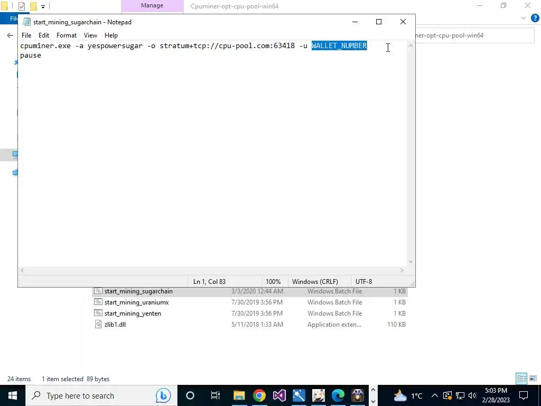
Task: Click the Application exten... type cell
Action: pyautogui.click(x=334, y=324)
